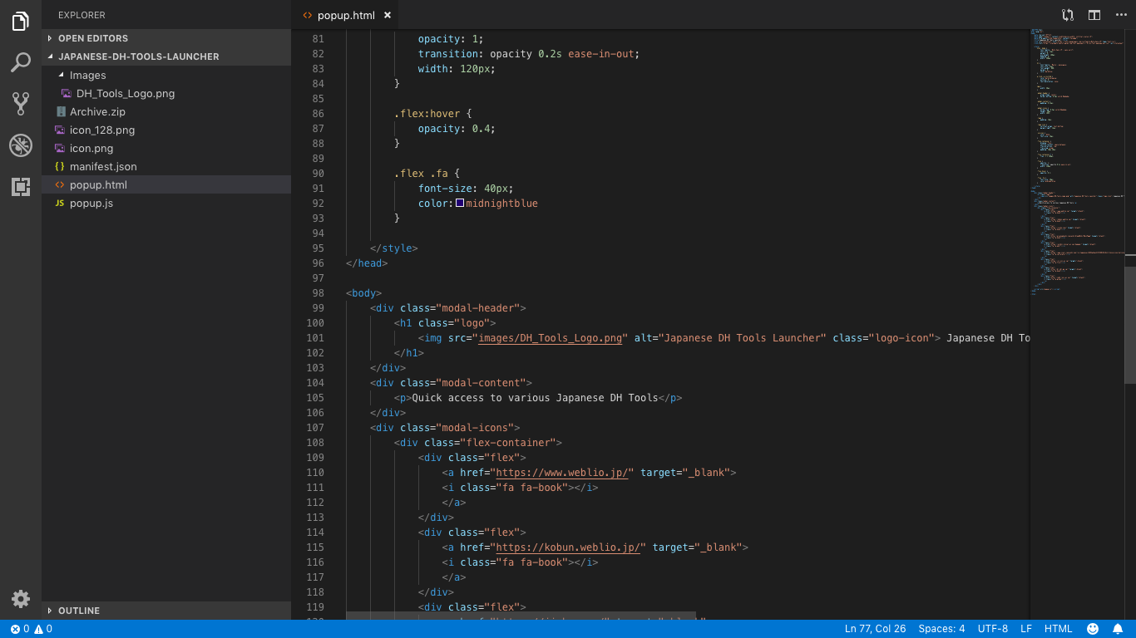
Task: Open the editor More Actions ellipsis
Action: click(1121, 15)
